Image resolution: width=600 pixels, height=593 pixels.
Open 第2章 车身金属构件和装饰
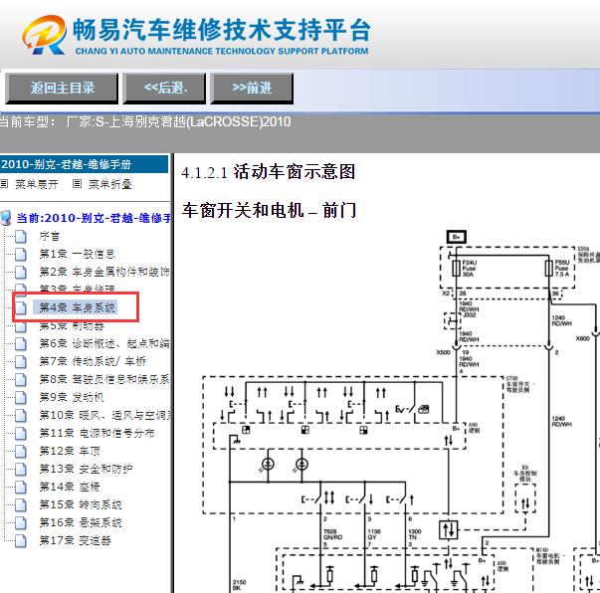[x=104, y=272]
